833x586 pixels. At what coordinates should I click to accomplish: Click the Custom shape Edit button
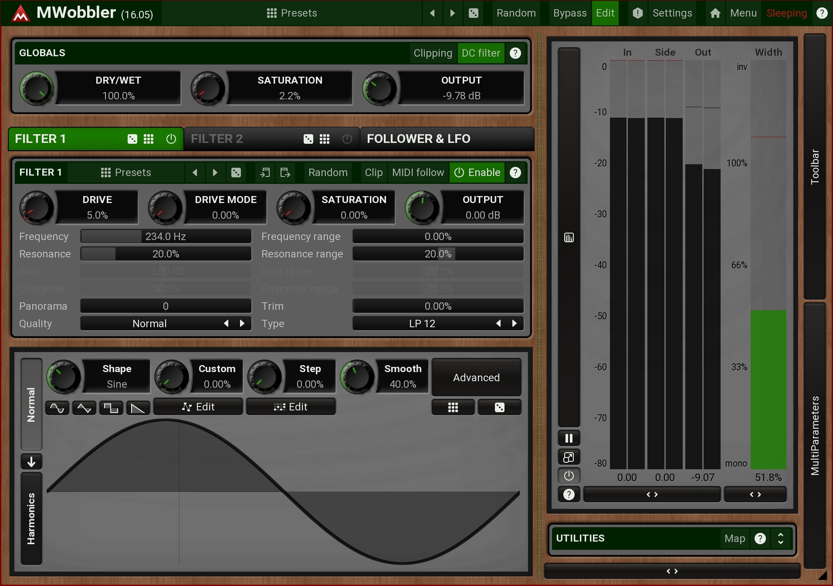198,407
